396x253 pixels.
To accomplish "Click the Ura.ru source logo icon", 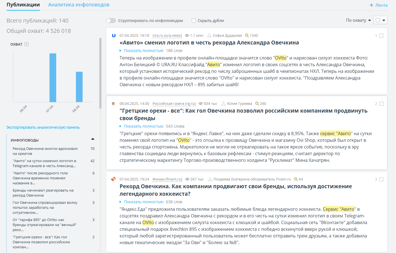I will pos(113,36).
